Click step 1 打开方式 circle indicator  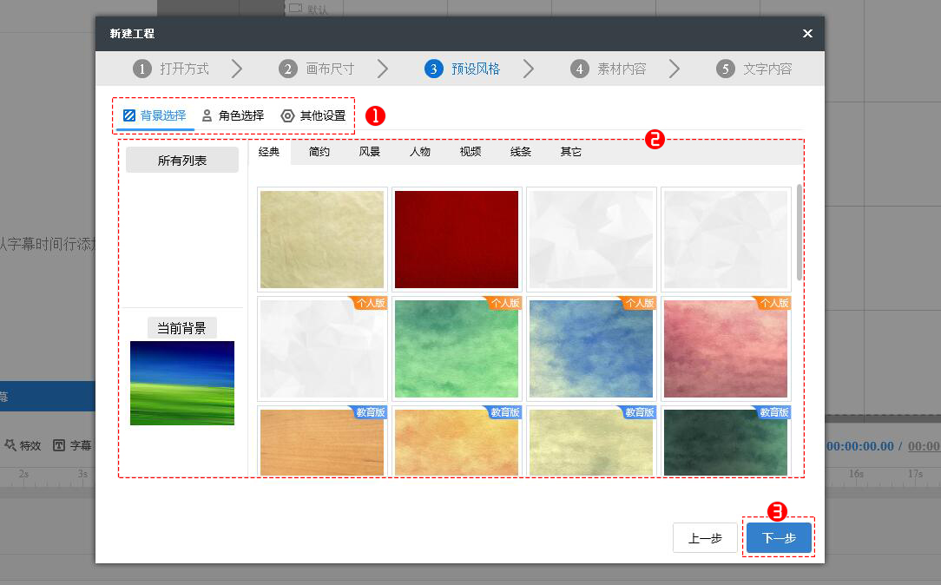[x=142, y=68]
